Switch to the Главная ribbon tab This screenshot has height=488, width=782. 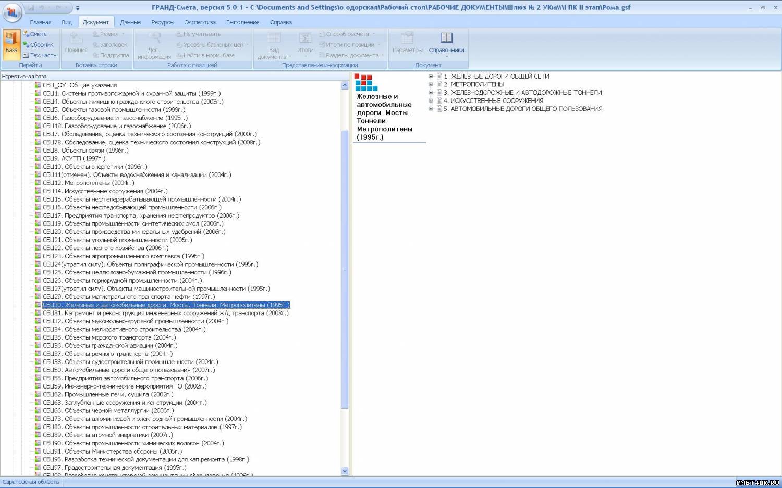pyautogui.click(x=40, y=22)
